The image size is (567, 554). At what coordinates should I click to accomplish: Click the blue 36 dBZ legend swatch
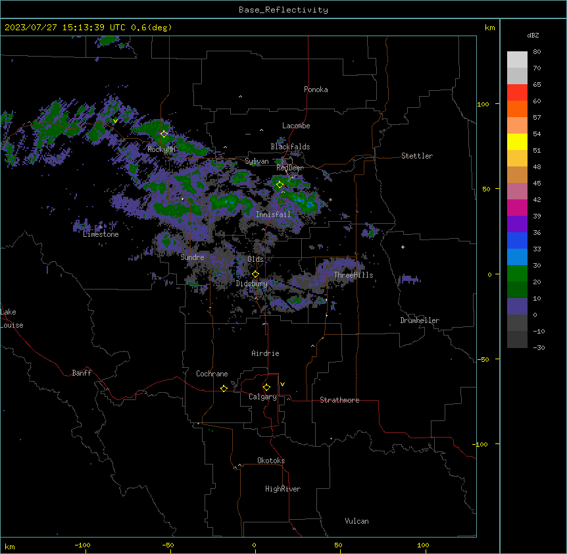click(517, 240)
